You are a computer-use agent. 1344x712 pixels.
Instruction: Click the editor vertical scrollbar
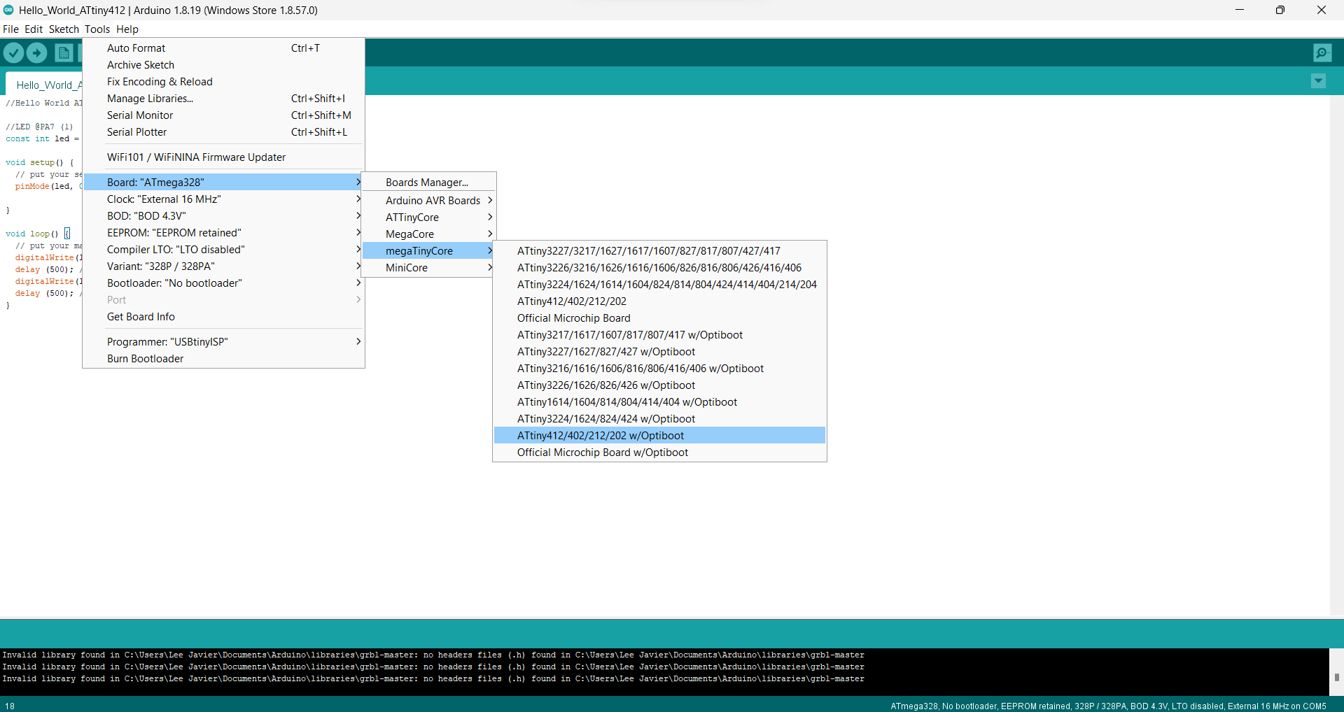[x=1336, y=355]
